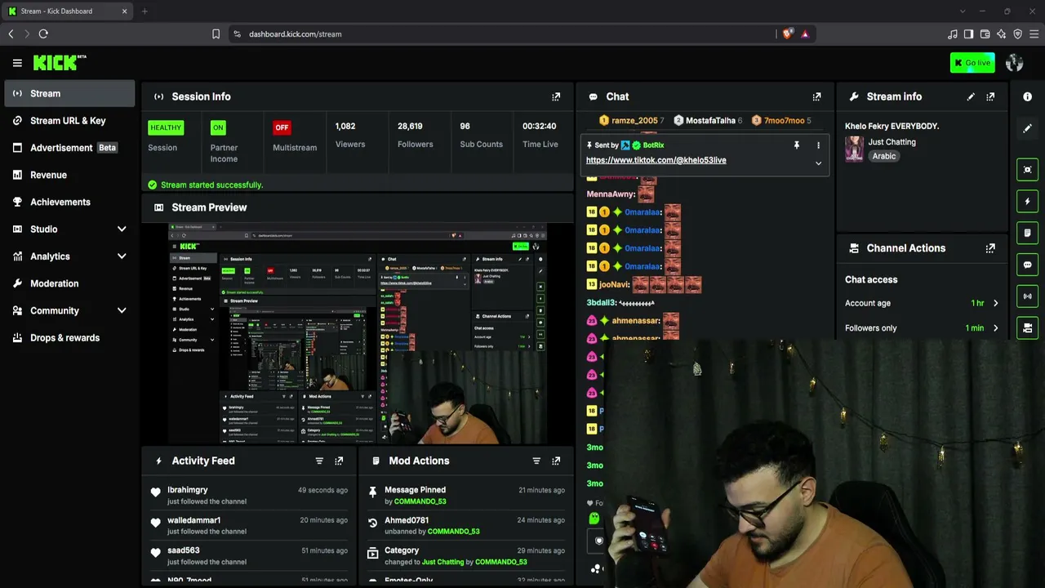Click the Kick logo
1045x588 pixels.
60,63
